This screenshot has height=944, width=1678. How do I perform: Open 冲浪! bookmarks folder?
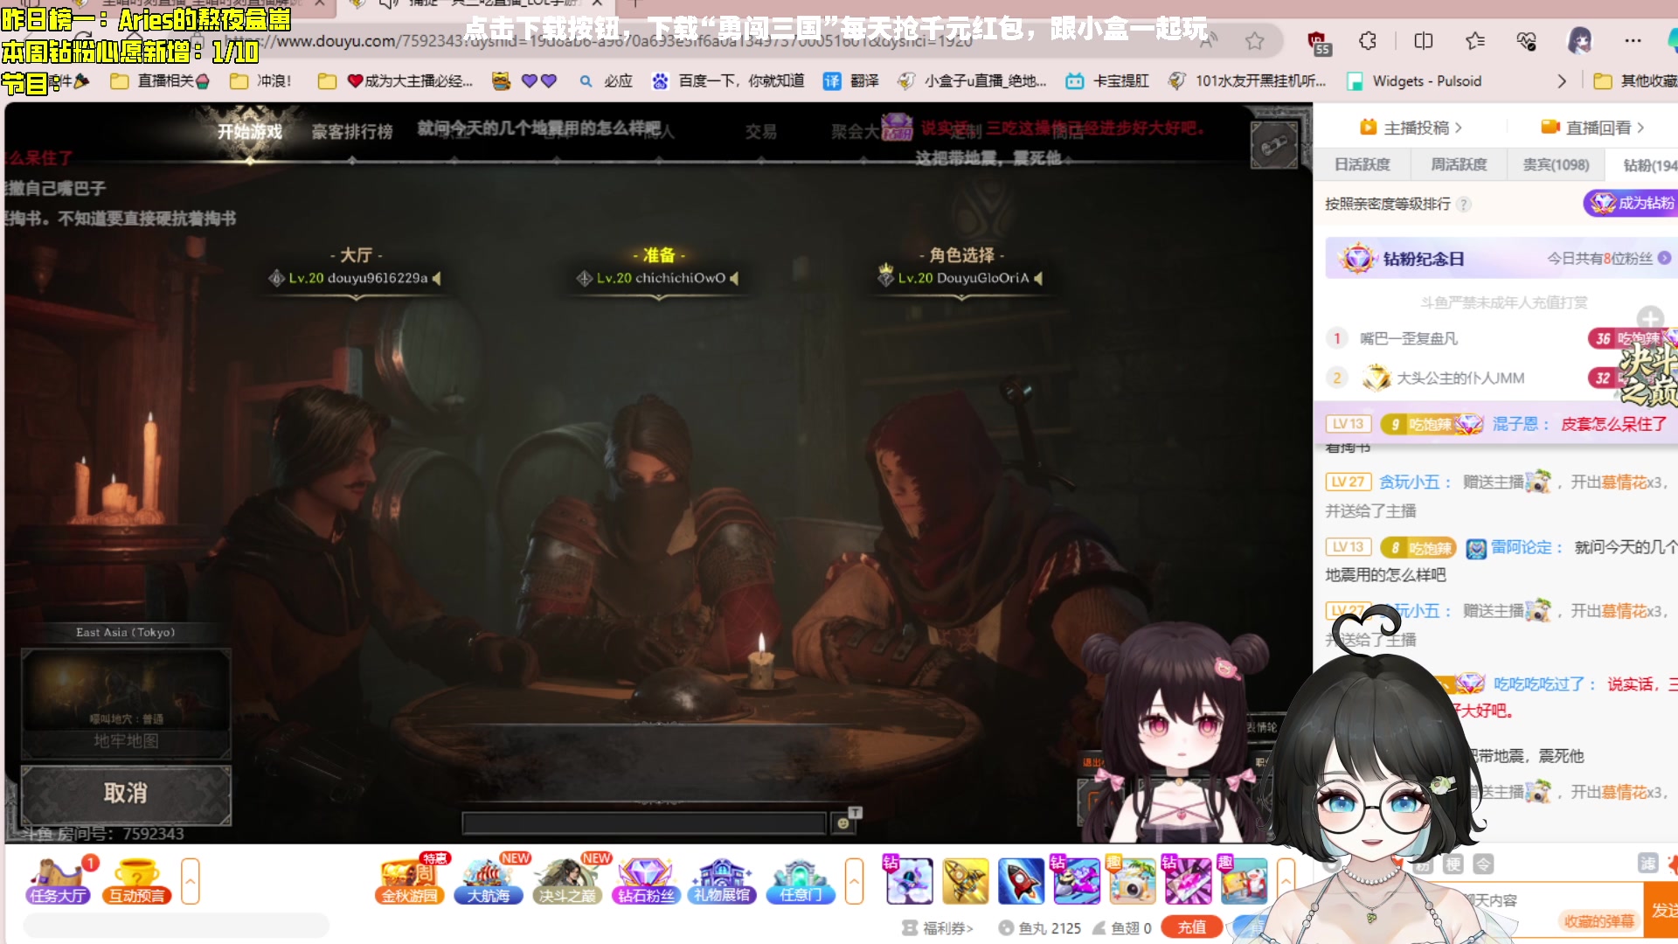tap(260, 81)
